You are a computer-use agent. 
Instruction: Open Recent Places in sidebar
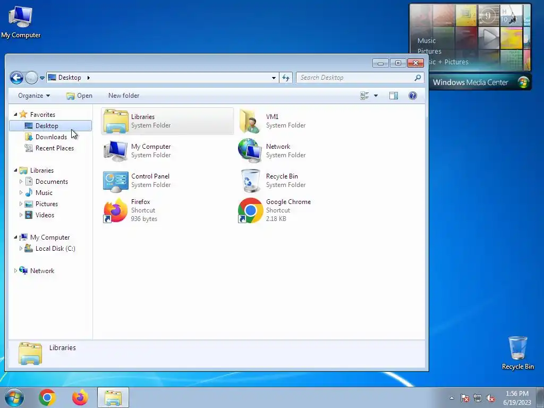[x=55, y=148]
